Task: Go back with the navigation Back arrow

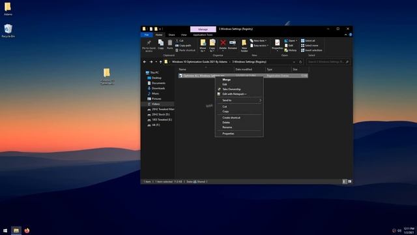Action: (145, 62)
